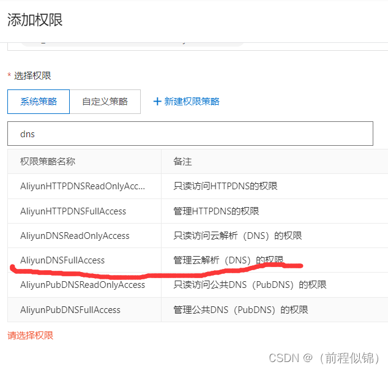Select the AliyunHTTPDNSFullAccess policy
The height and width of the screenshot is (370, 388).
click(73, 211)
